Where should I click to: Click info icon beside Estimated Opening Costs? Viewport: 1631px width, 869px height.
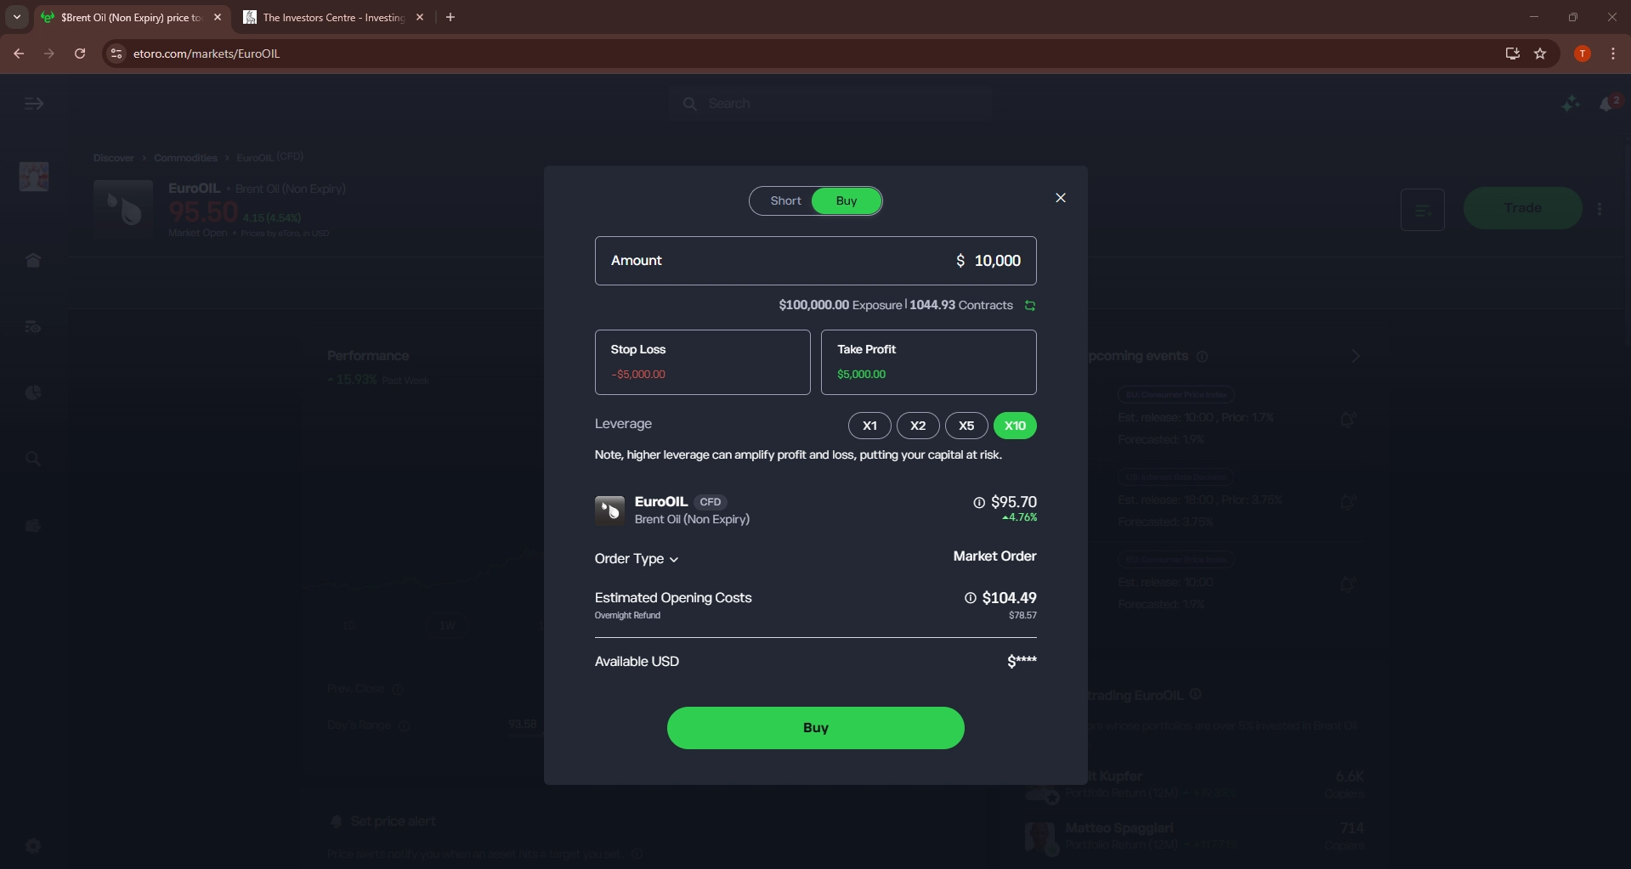(x=970, y=598)
